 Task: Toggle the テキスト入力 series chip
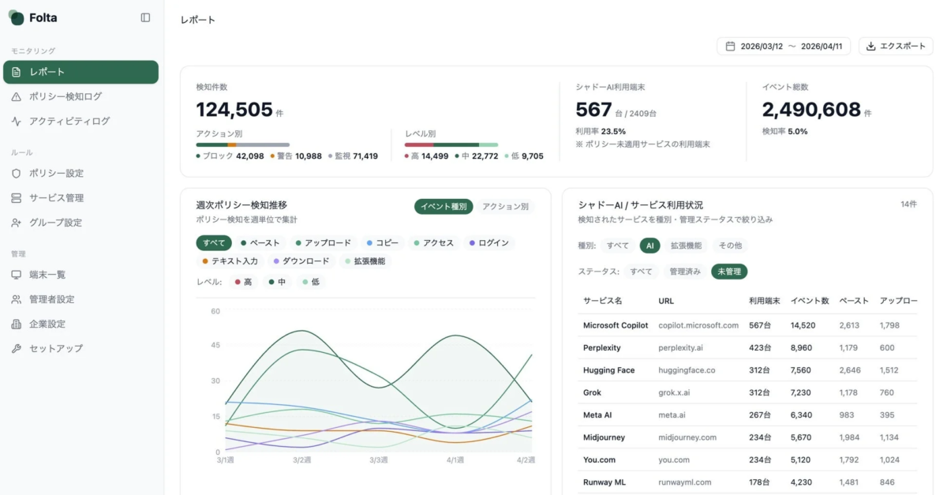230,261
